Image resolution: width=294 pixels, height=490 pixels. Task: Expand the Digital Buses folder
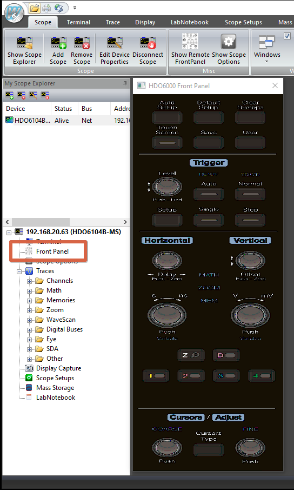[x=29, y=330]
